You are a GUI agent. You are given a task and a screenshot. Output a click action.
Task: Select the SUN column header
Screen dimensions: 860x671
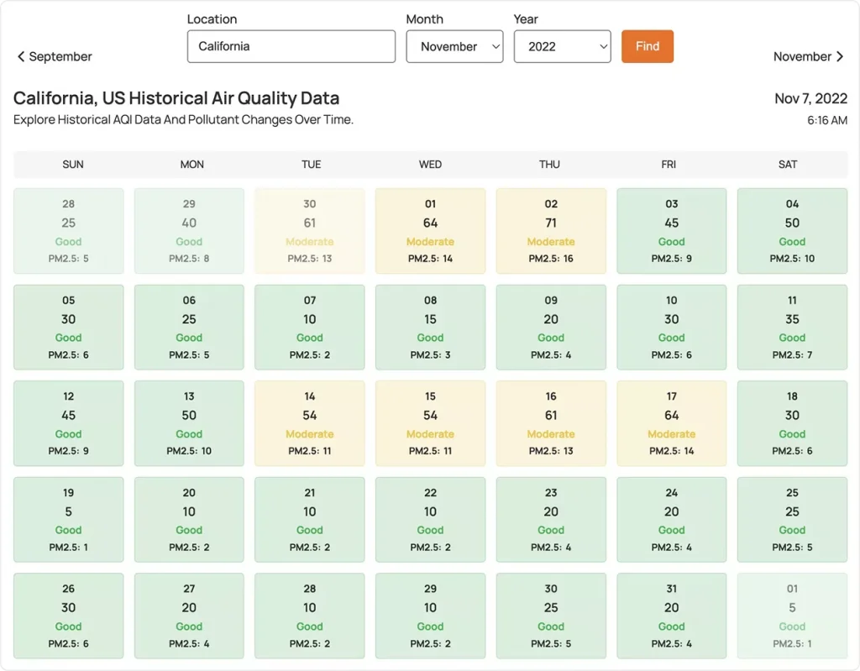coord(72,165)
